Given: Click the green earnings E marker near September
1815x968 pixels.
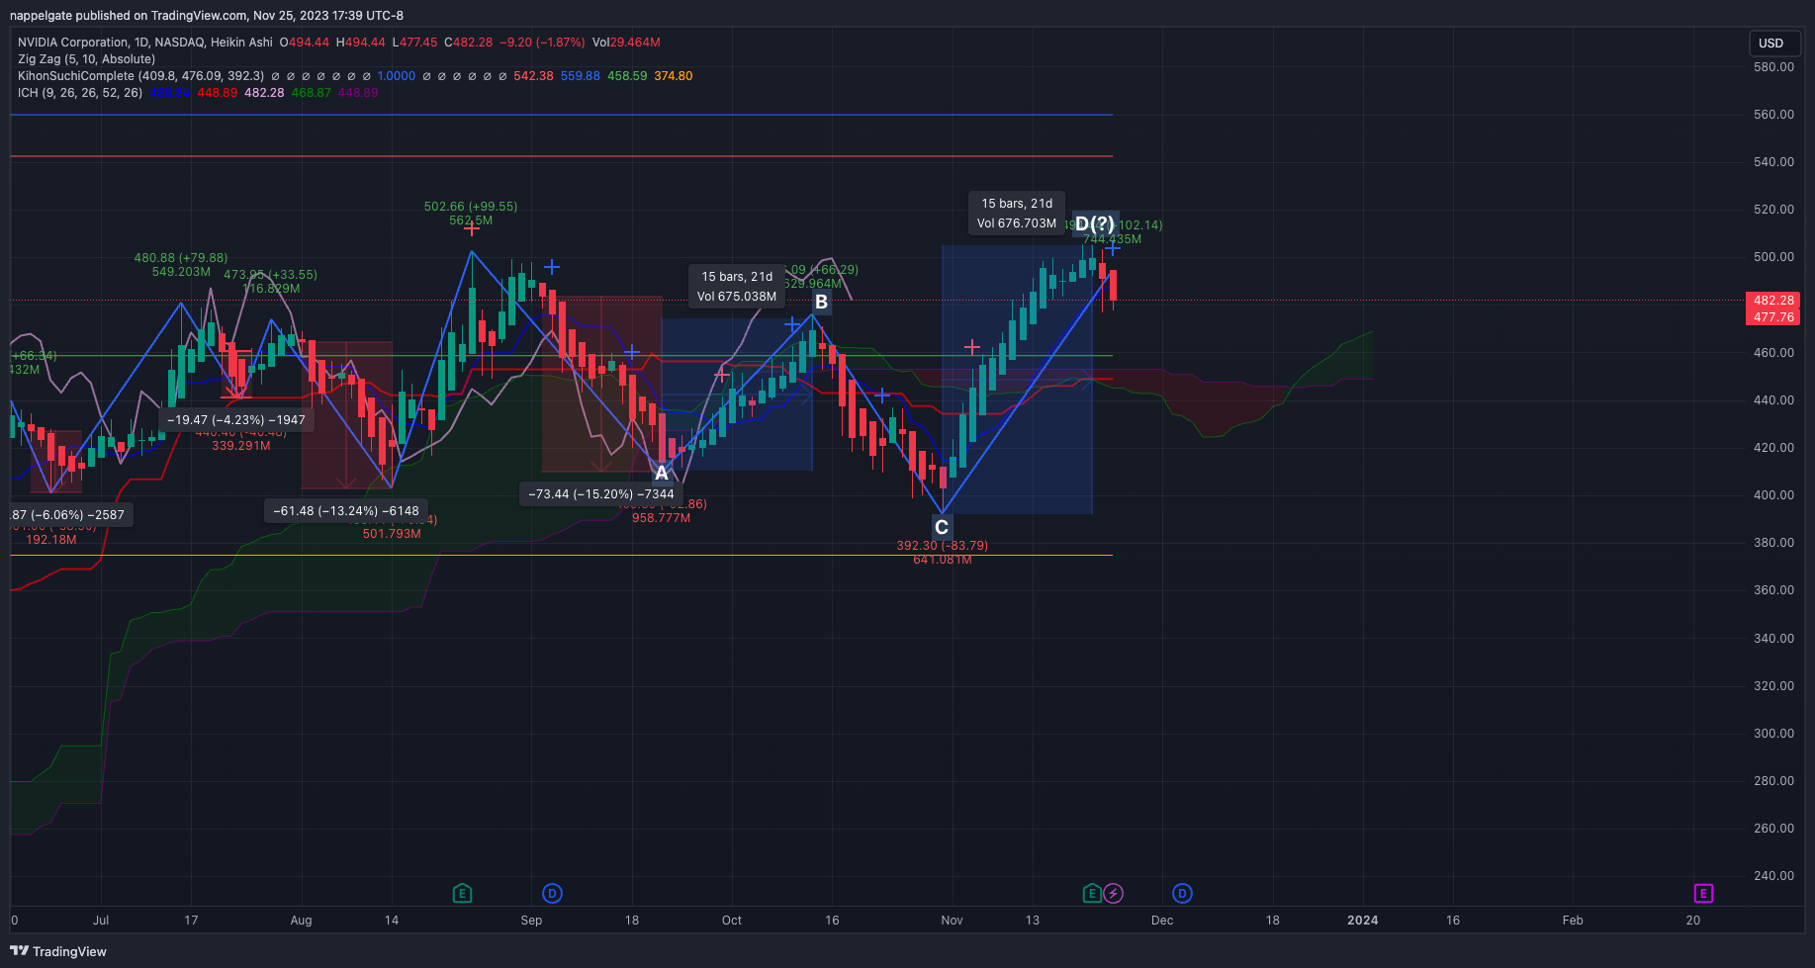Looking at the screenshot, I should click(462, 894).
